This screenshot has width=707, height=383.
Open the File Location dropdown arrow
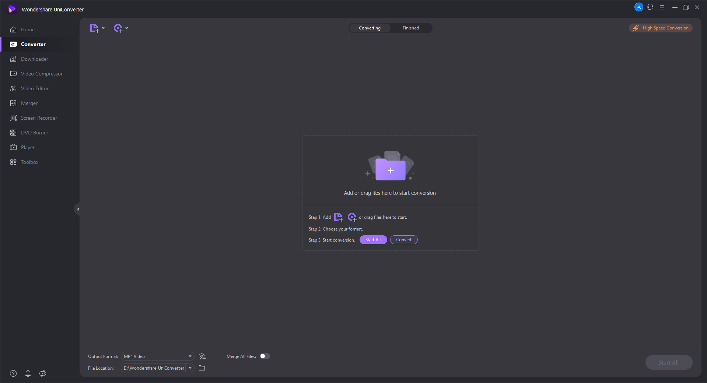point(190,368)
